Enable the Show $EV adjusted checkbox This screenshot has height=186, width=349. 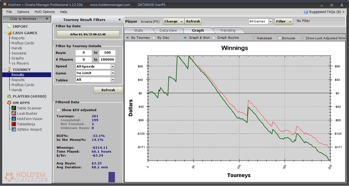(58, 110)
